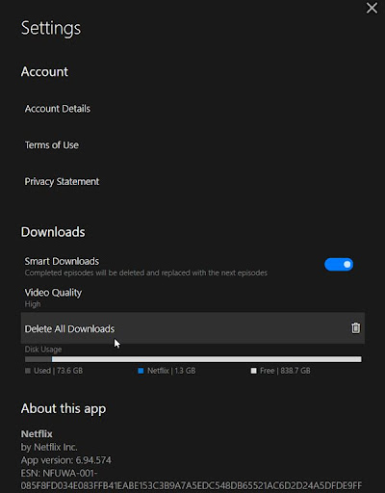The height and width of the screenshot is (493, 385).
Task: Turn off the Smart Downloads toggle
Action: click(339, 265)
